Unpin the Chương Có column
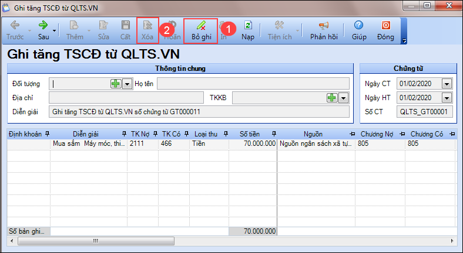The width and height of the screenshot is (463, 253). [x=452, y=134]
